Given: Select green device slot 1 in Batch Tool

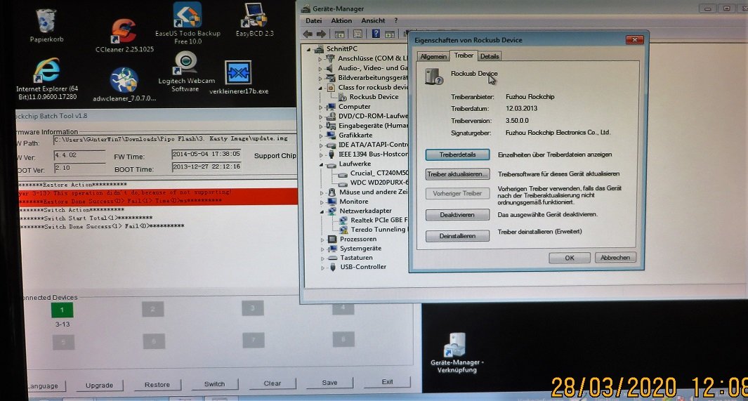Looking at the screenshot, I should point(62,310).
